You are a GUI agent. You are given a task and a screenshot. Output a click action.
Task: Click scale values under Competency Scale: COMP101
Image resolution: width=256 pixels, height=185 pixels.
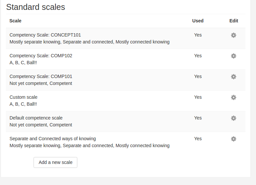[41, 83]
